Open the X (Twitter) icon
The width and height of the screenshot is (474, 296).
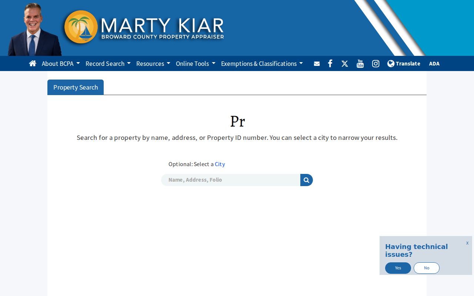click(345, 64)
